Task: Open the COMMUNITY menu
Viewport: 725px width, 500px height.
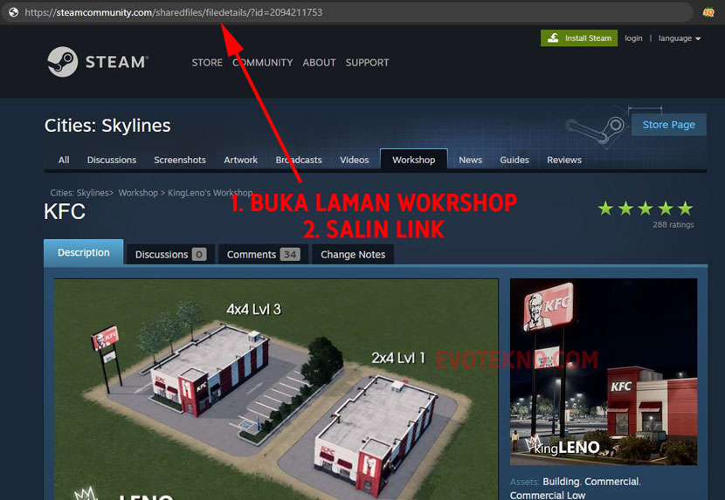Action: click(263, 62)
